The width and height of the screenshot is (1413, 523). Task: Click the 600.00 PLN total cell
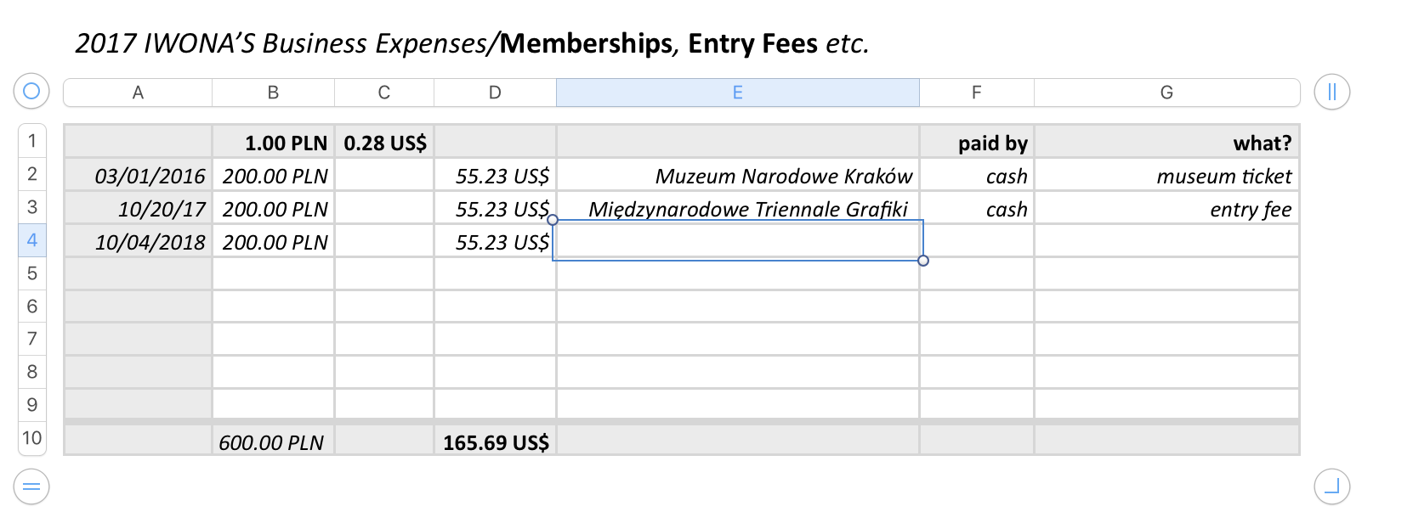pyautogui.click(x=272, y=442)
